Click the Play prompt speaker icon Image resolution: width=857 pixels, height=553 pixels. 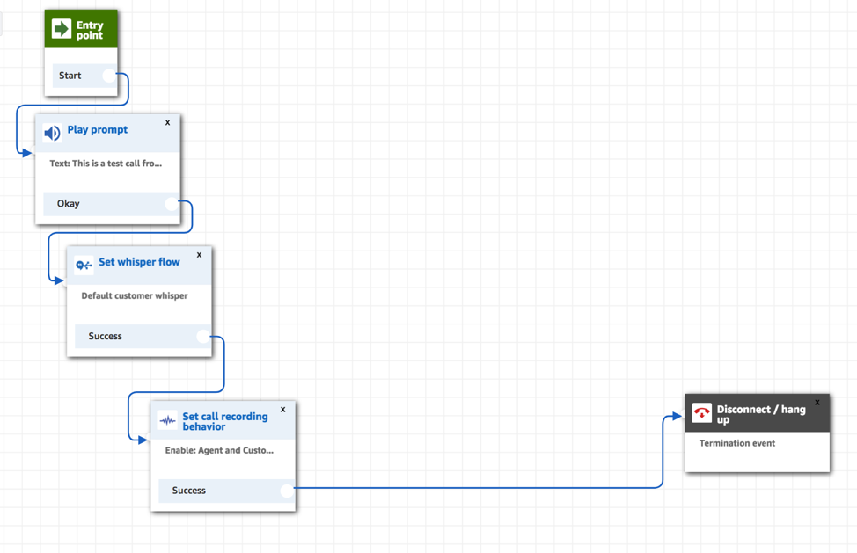click(x=51, y=132)
